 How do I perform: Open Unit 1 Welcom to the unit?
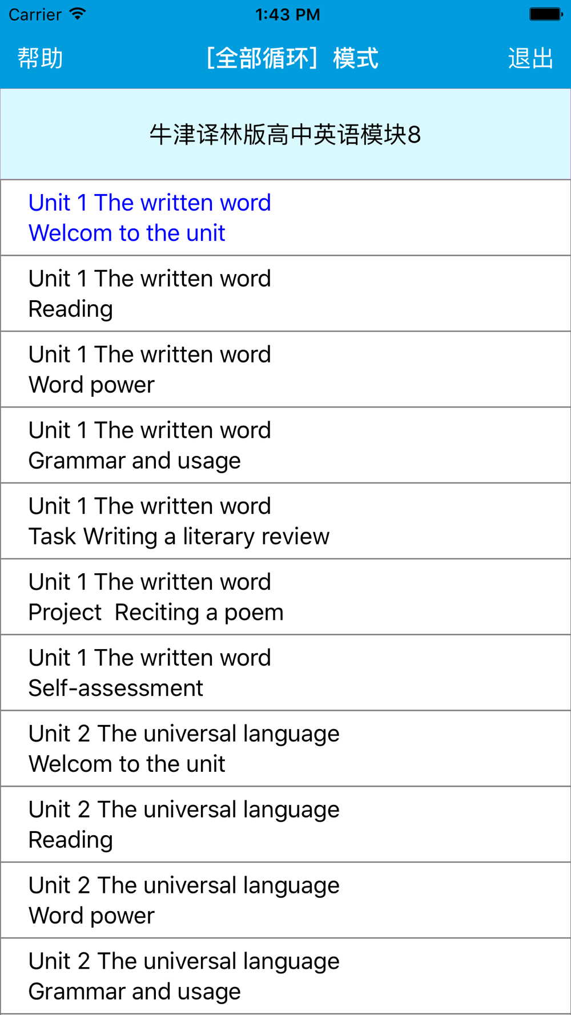point(285,217)
